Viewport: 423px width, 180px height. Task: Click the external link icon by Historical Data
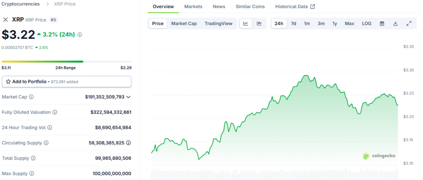tap(313, 7)
